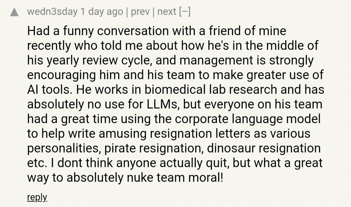
Task: Click the word "pirate" in the comment
Action: [x=120, y=149]
